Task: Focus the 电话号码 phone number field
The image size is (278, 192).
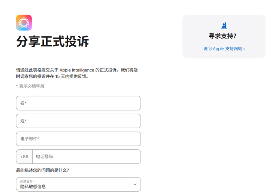Action: (87, 156)
